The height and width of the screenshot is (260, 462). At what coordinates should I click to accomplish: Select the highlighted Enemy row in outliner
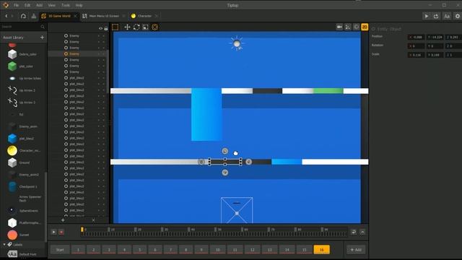(x=77, y=54)
